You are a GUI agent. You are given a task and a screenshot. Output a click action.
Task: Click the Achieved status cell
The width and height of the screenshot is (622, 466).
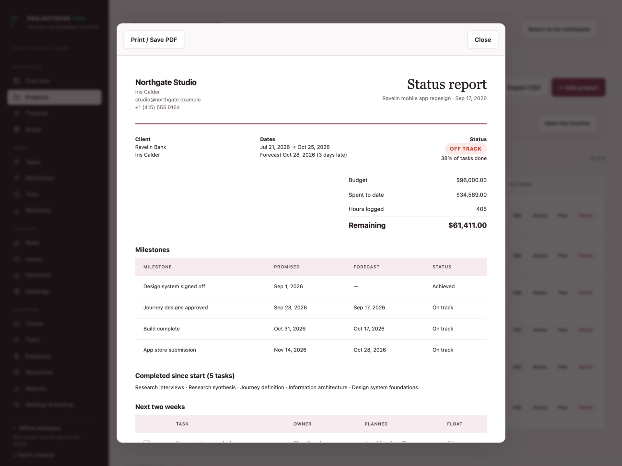(443, 286)
